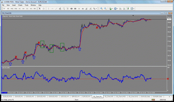
Task: Open the Insert menu
Action: point(14,5)
